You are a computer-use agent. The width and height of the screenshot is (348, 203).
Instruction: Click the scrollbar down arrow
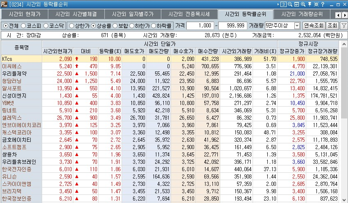[344, 199]
